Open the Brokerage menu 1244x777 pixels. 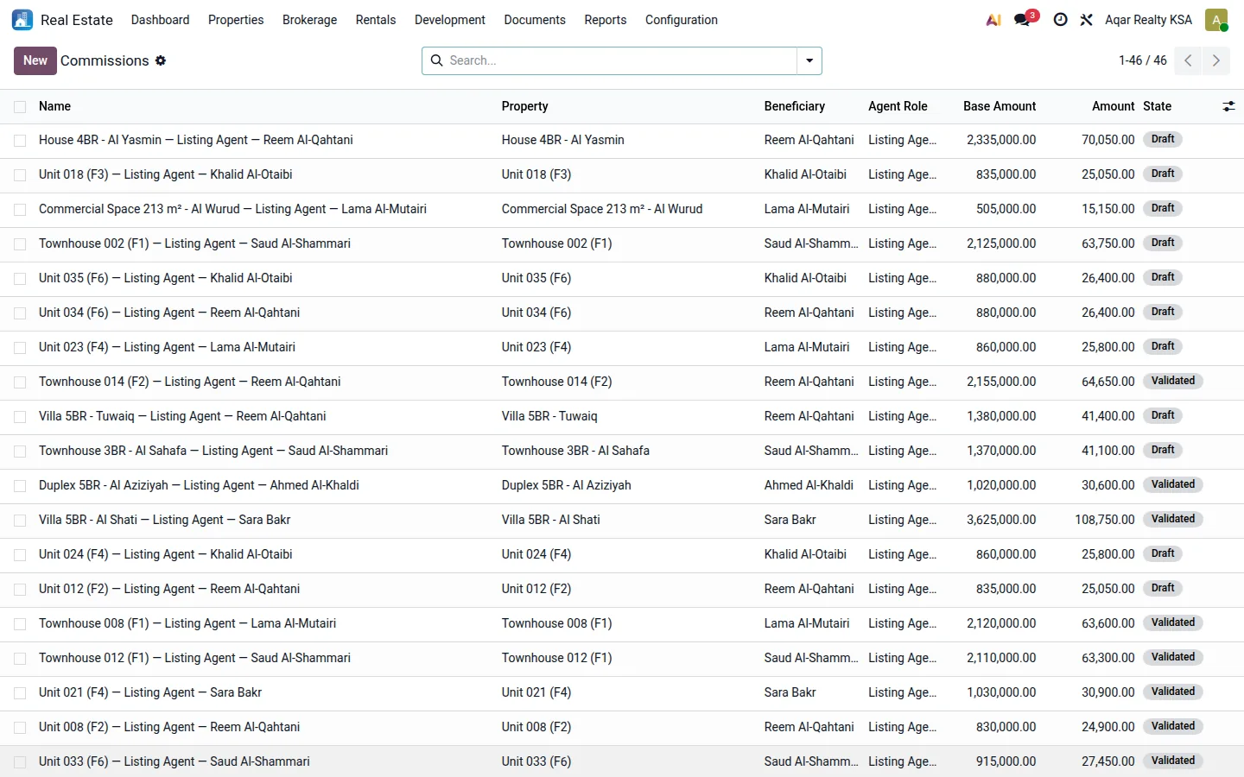pyautogui.click(x=310, y=20)
